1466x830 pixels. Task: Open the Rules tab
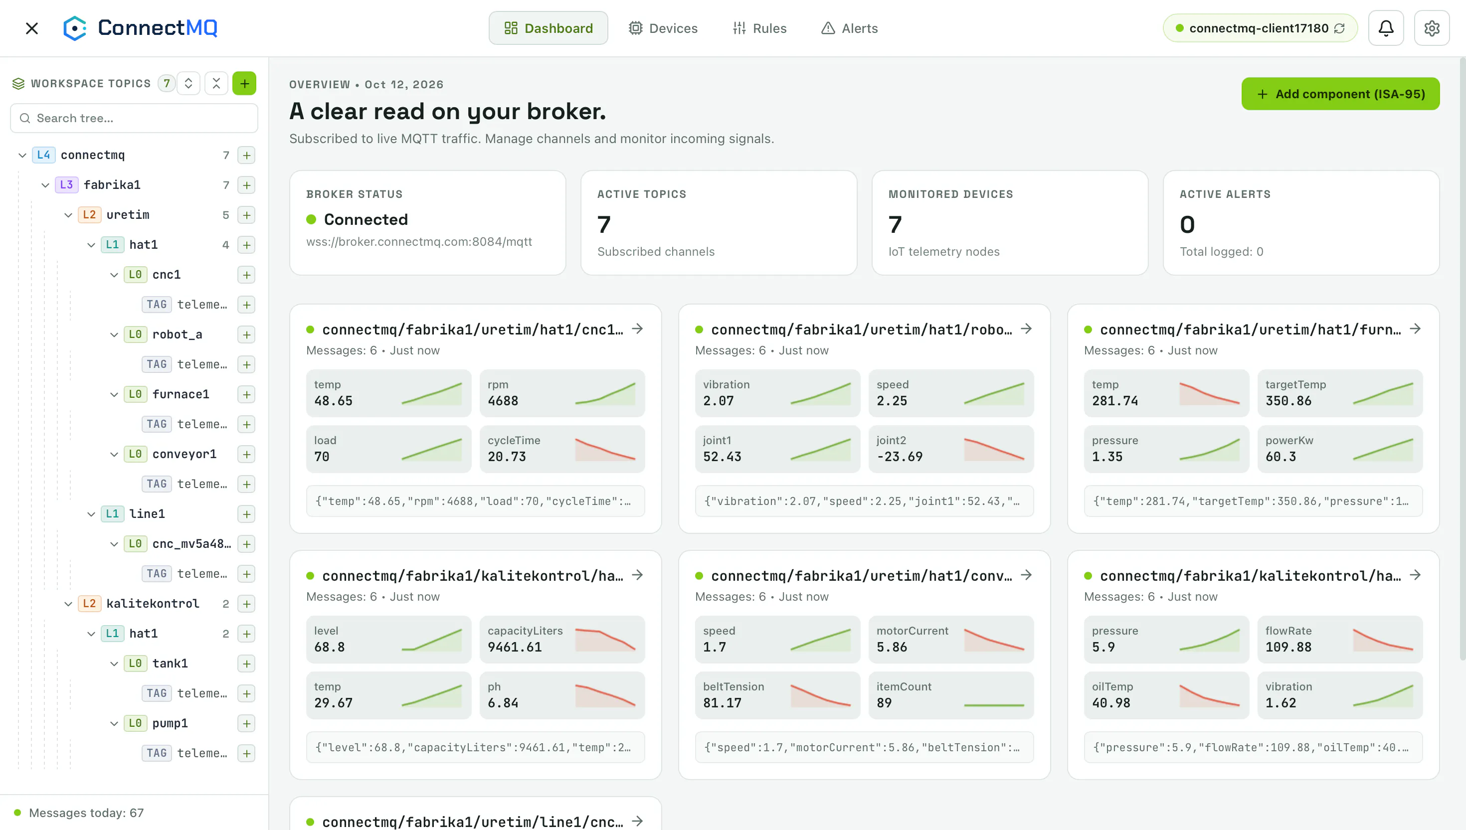point(759,28)
